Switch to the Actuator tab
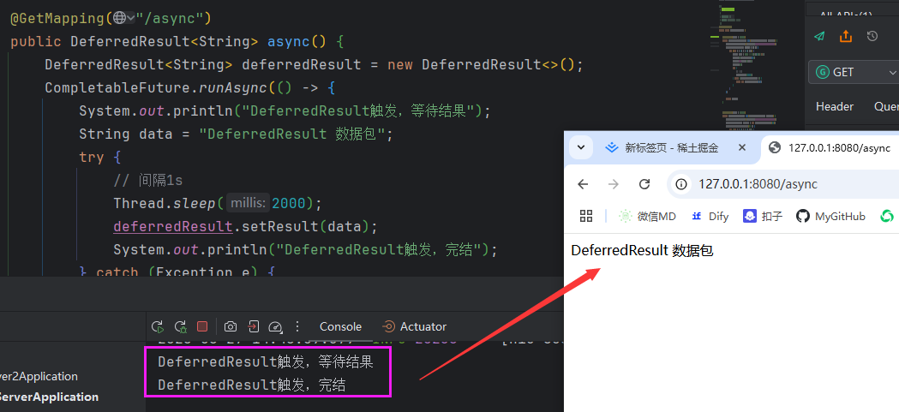The height and width of the screenshot is (412, 899). (414, 326)
